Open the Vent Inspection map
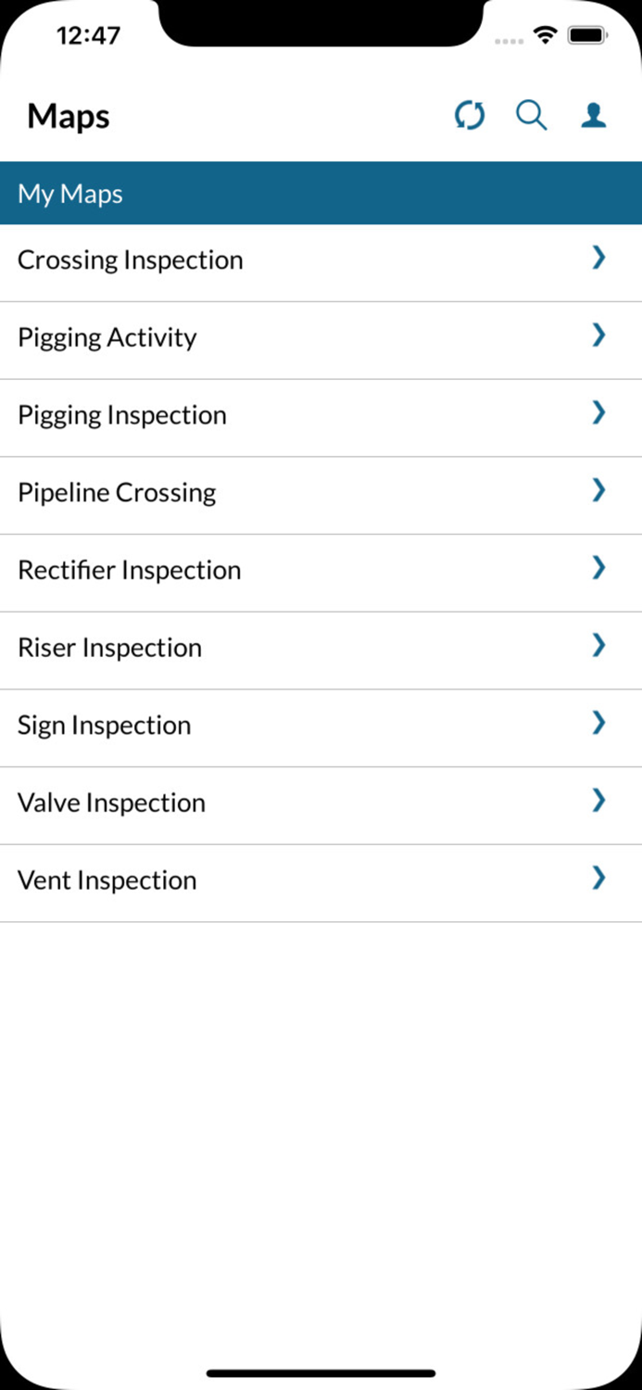 pos(107,880)
